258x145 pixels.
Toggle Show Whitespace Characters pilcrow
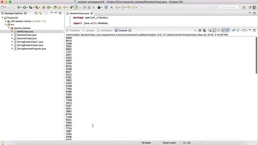94,7
